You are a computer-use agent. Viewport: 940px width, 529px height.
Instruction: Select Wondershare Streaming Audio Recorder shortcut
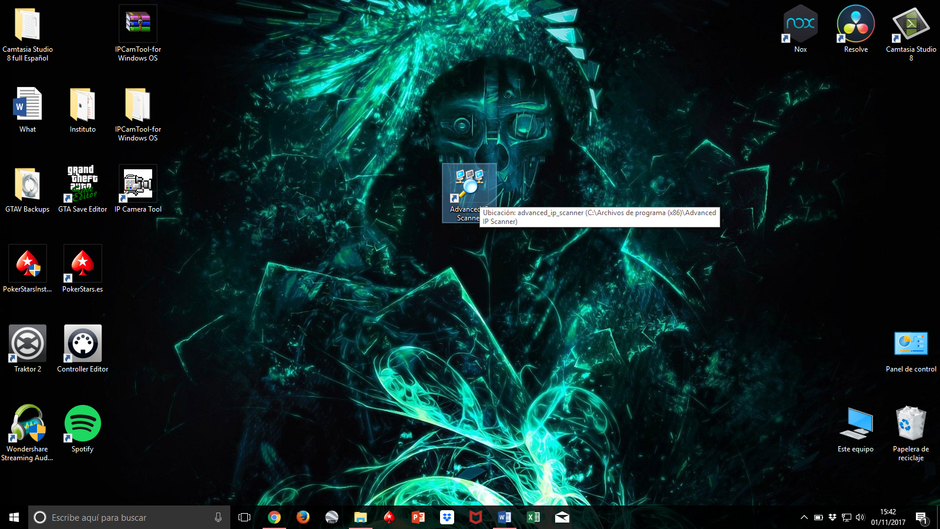[28, 433]
